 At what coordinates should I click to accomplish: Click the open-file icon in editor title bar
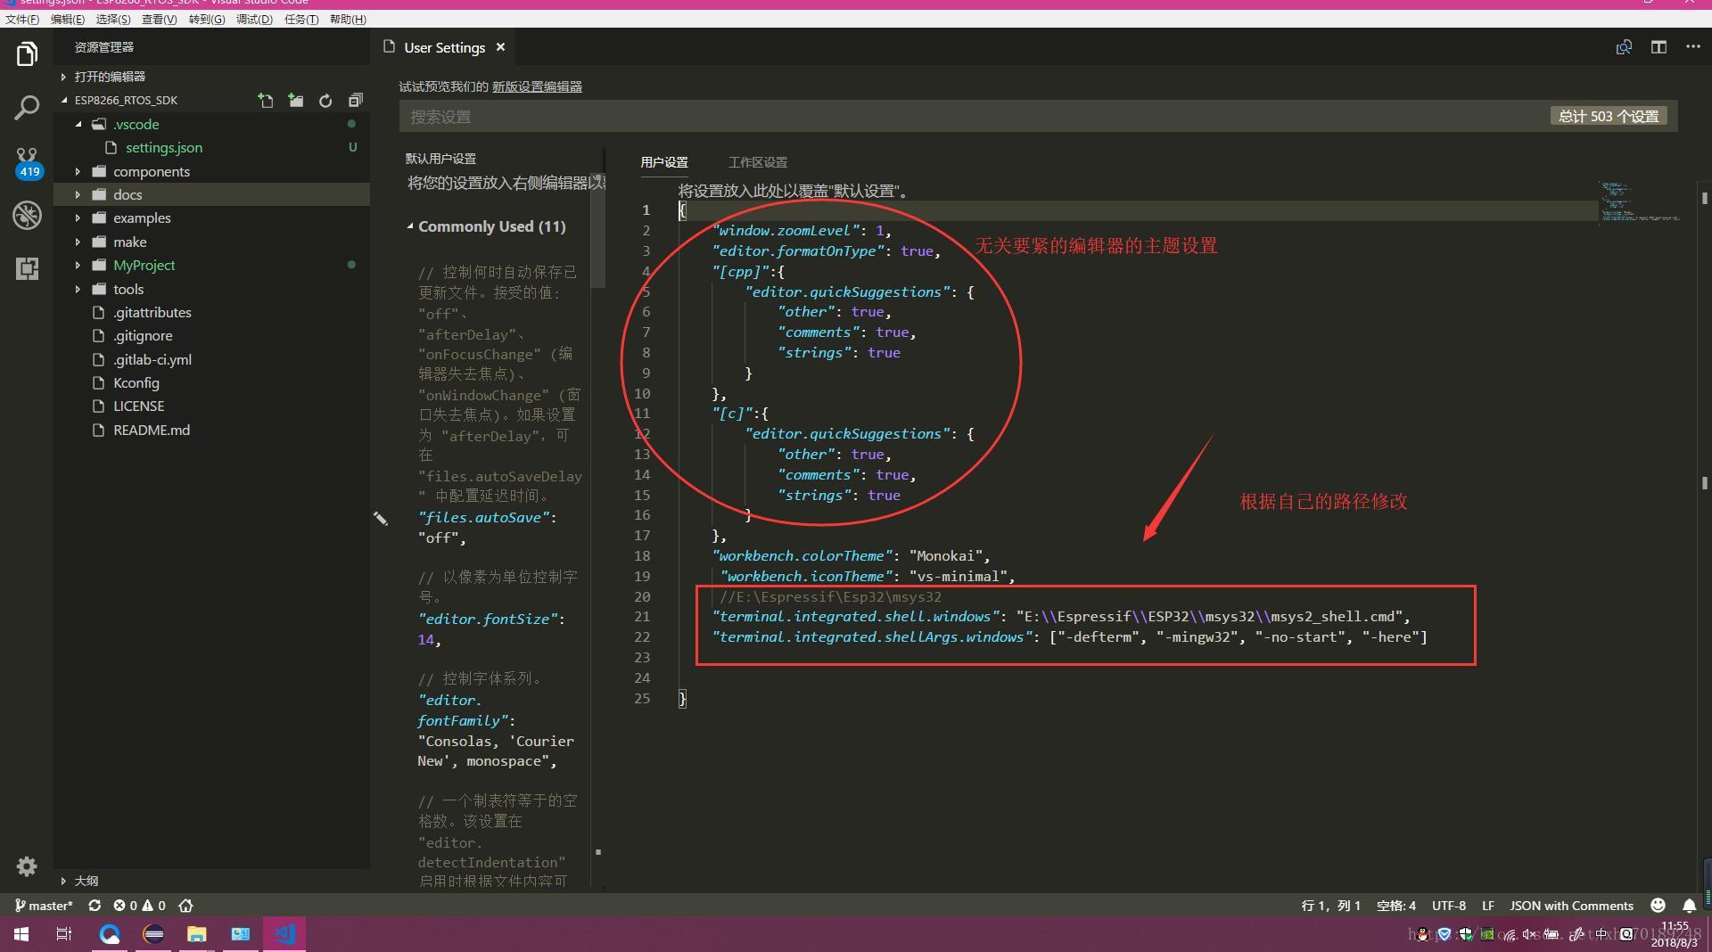1624,47
